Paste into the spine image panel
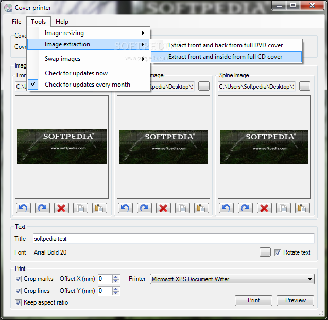This screenshot has height=320, width=328. click(x=302, y=208)
